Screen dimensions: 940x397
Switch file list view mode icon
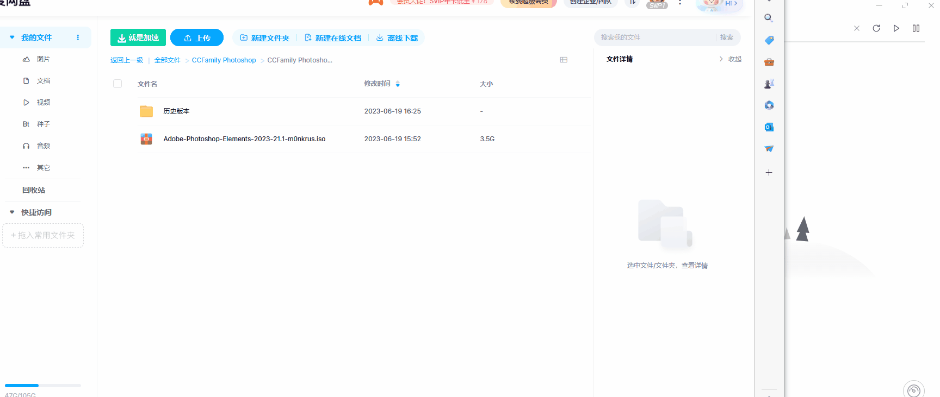564,60
